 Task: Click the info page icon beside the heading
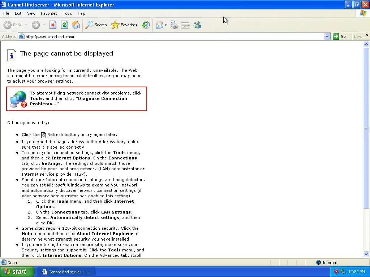(x=12, y=55)
